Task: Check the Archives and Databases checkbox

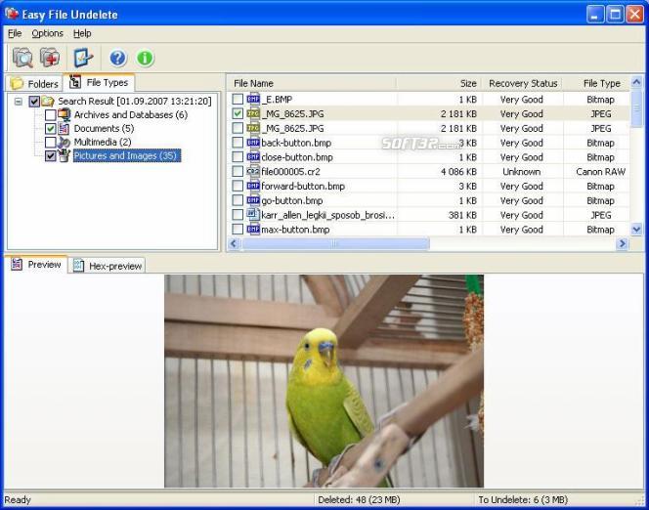Action: [51, 114]
